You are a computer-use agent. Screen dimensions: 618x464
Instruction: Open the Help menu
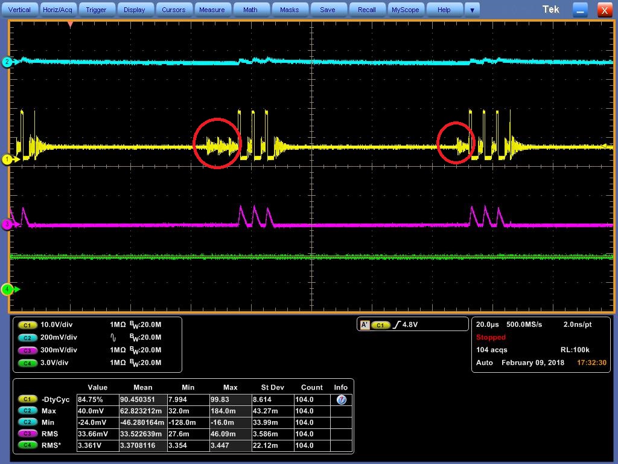(444, 10)
